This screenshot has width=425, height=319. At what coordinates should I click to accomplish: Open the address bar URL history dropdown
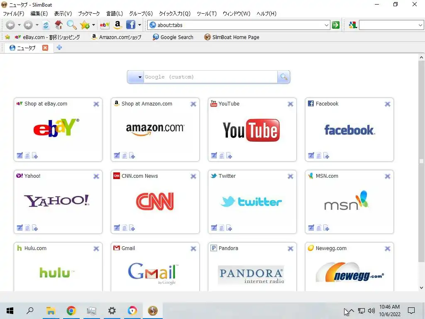[x=327, y=25]
